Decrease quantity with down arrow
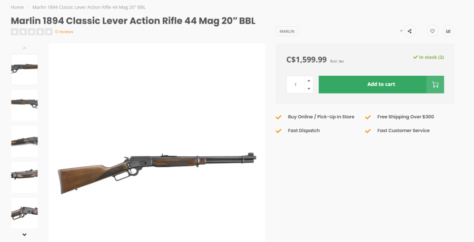 point(308,88)
